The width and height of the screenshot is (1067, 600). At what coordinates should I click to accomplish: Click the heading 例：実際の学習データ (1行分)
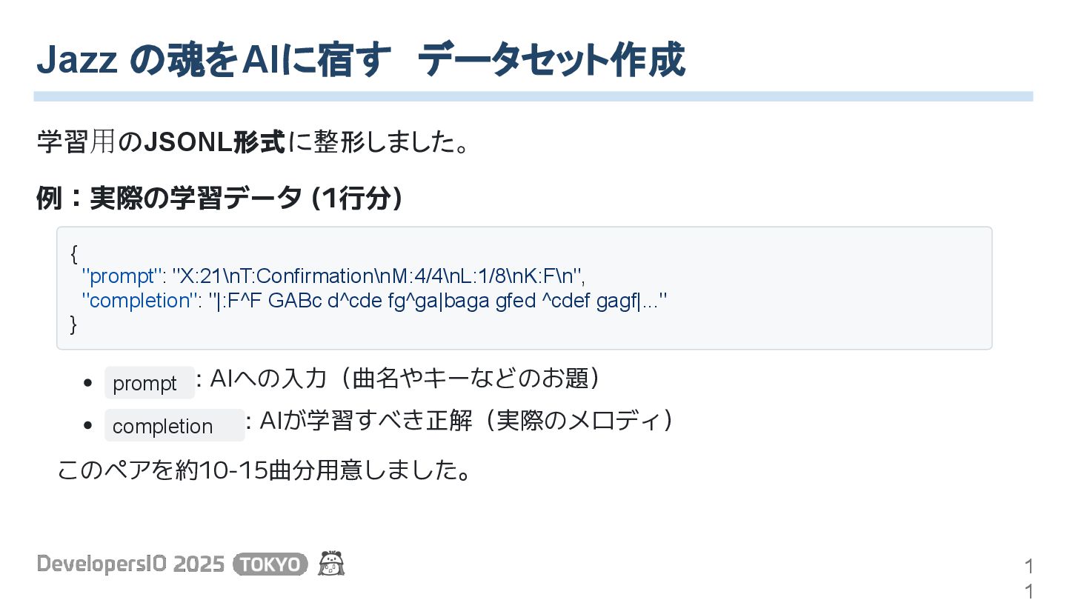coord(220,199)
